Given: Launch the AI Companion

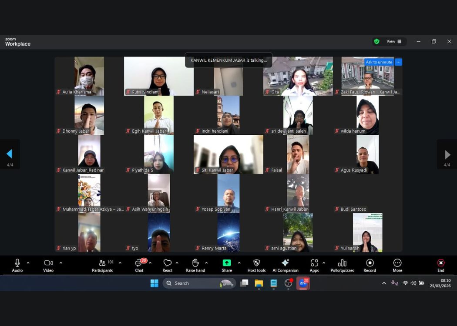Looking at the screenshot, I should pos(285,263).
